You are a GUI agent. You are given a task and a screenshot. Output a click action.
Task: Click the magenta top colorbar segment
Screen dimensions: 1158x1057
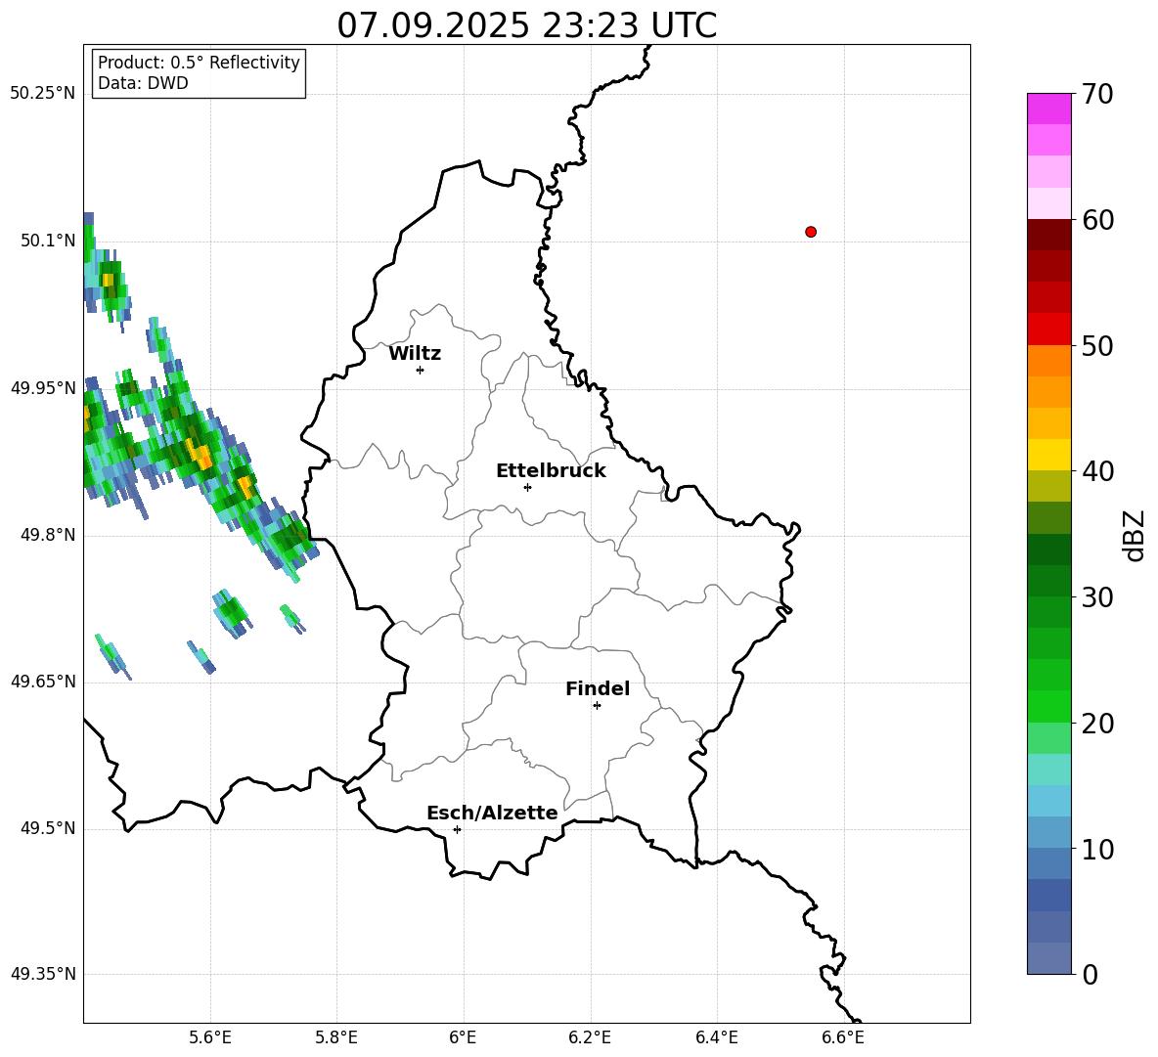1049,109
